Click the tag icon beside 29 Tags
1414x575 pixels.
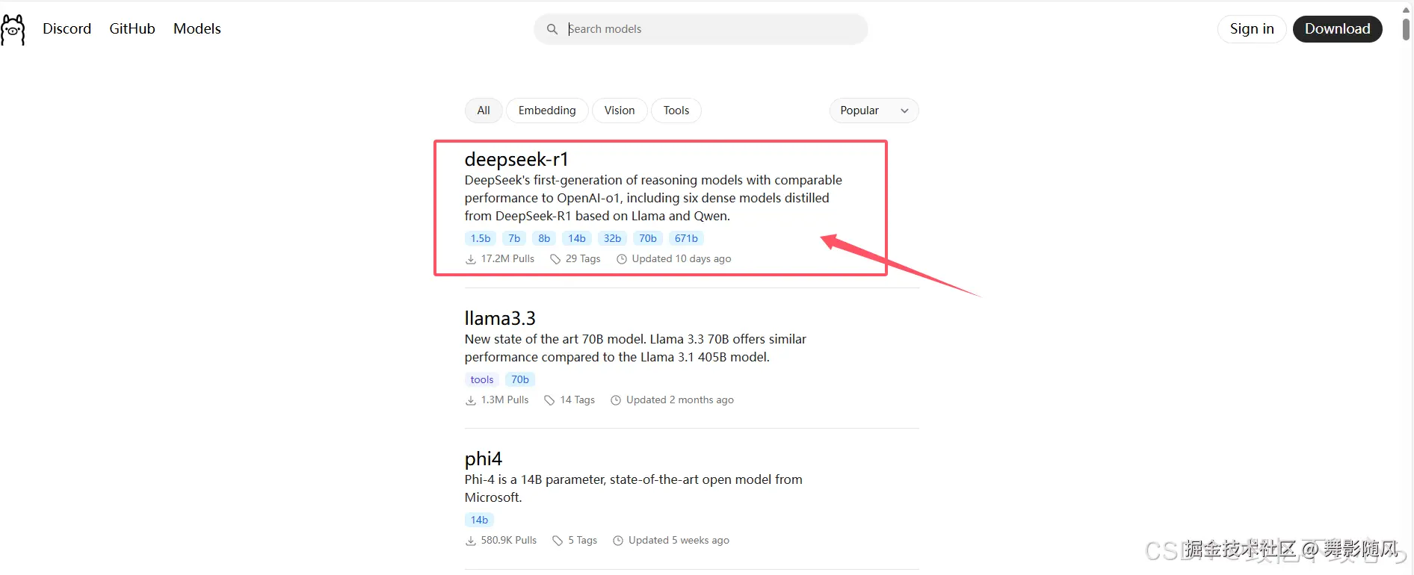(555, 259)
